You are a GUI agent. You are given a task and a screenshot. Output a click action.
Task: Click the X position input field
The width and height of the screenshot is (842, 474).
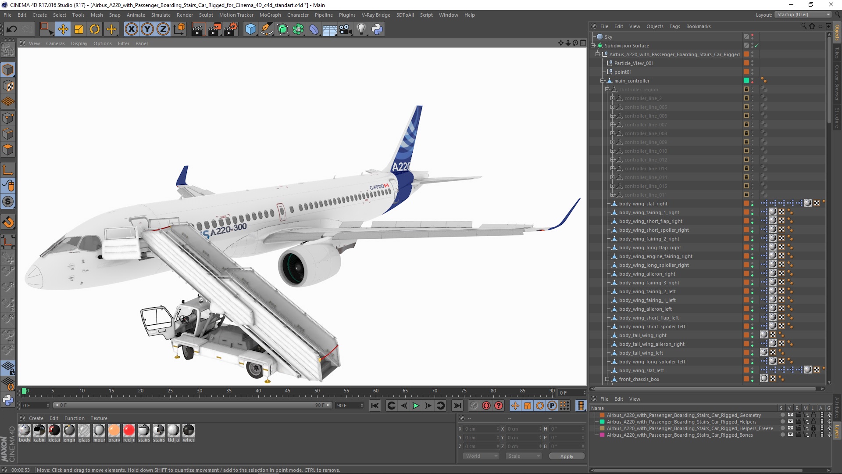pos(482,429)
